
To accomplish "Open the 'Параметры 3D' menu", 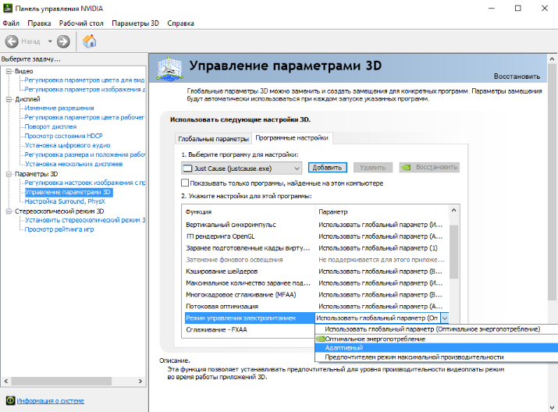I will tap(134, 23).
